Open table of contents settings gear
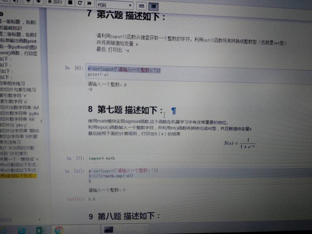The height and width of the screenshot is (234, 312). click(1, 14)
